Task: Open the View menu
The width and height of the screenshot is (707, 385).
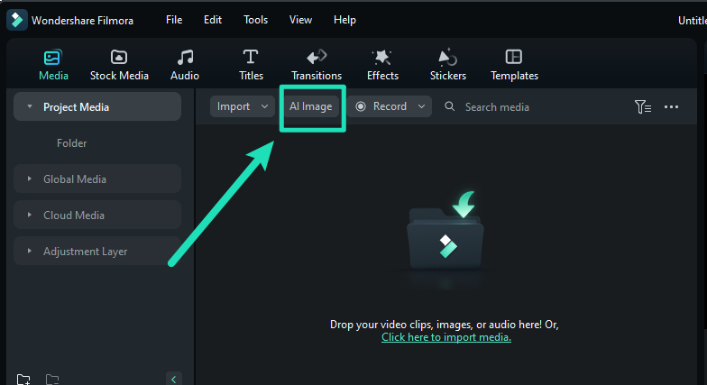Action: click(300, 20)
